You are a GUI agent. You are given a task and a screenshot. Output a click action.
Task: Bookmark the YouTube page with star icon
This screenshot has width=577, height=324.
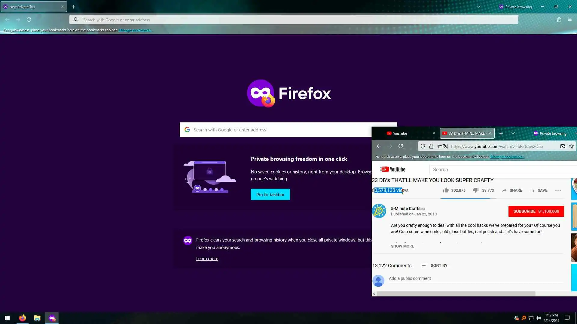[571, 146]
